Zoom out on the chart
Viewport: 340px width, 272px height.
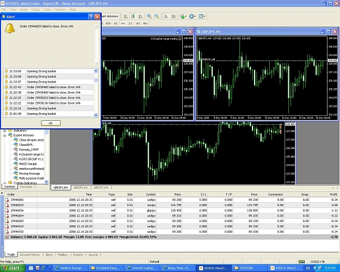tap(157, 16)
